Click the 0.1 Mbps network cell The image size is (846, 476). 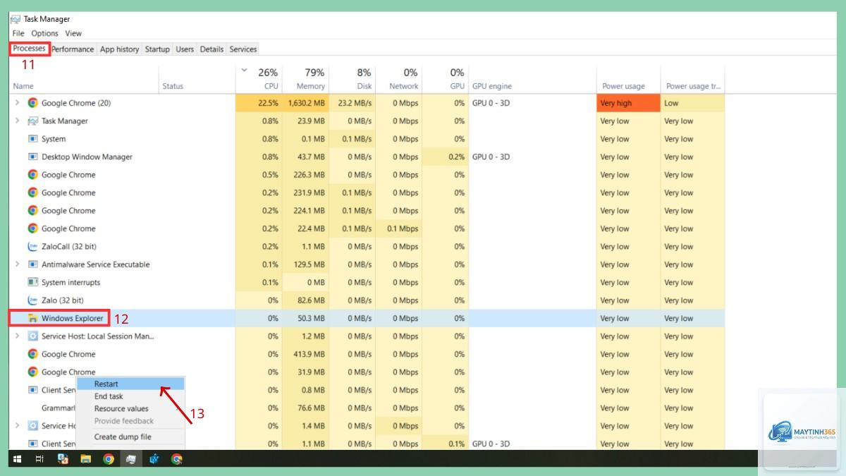[399, 228]
